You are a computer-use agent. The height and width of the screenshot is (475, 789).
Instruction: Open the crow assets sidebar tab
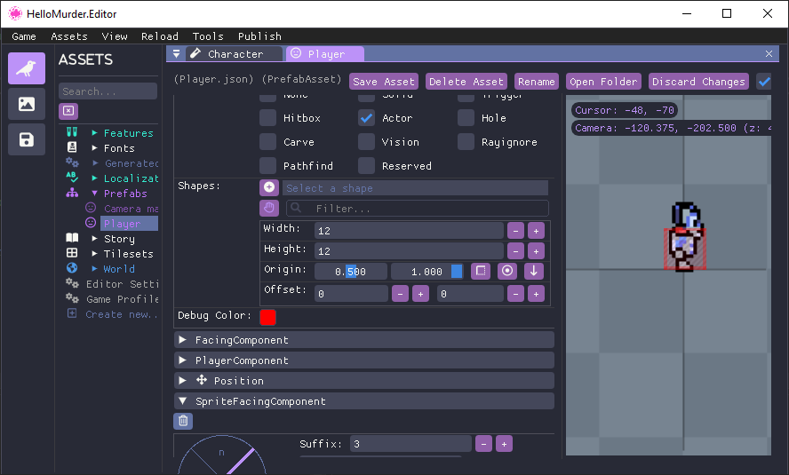(x=27, y=68)
